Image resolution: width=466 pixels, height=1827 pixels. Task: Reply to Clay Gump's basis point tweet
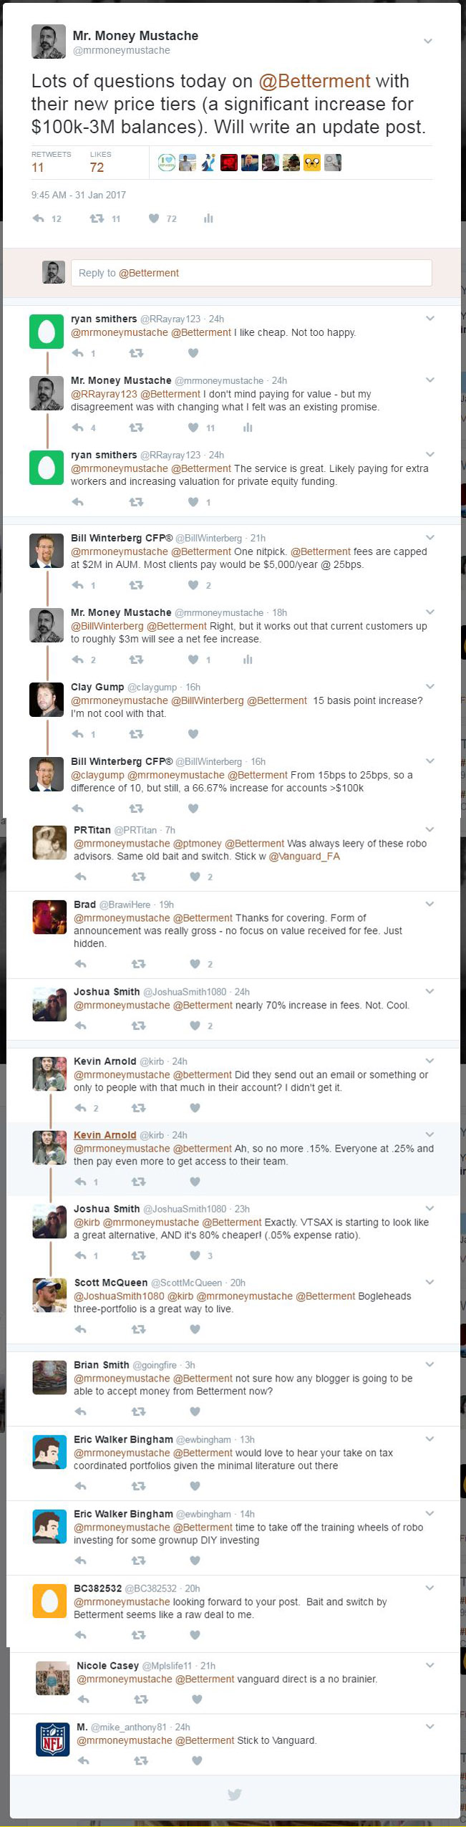(x=79, y=734)
